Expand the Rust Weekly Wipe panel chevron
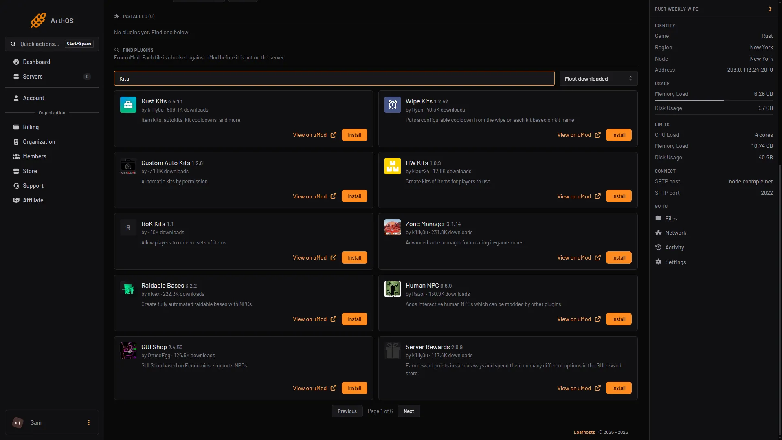This screenshot has width=782, height=440. click(770, 9)
